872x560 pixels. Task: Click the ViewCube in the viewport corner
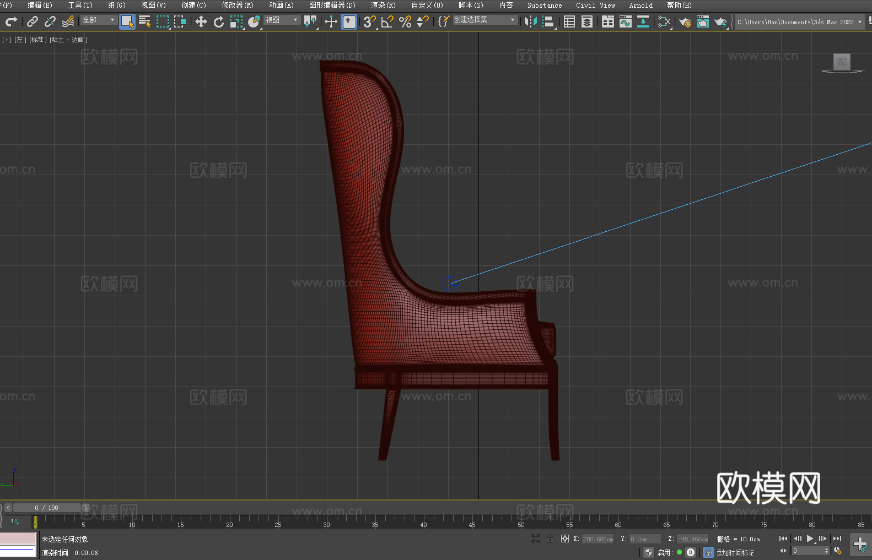coord(842,62)
